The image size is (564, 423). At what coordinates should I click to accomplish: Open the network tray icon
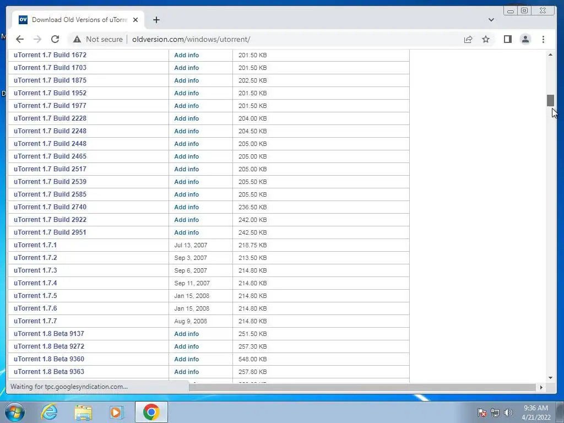495,413
